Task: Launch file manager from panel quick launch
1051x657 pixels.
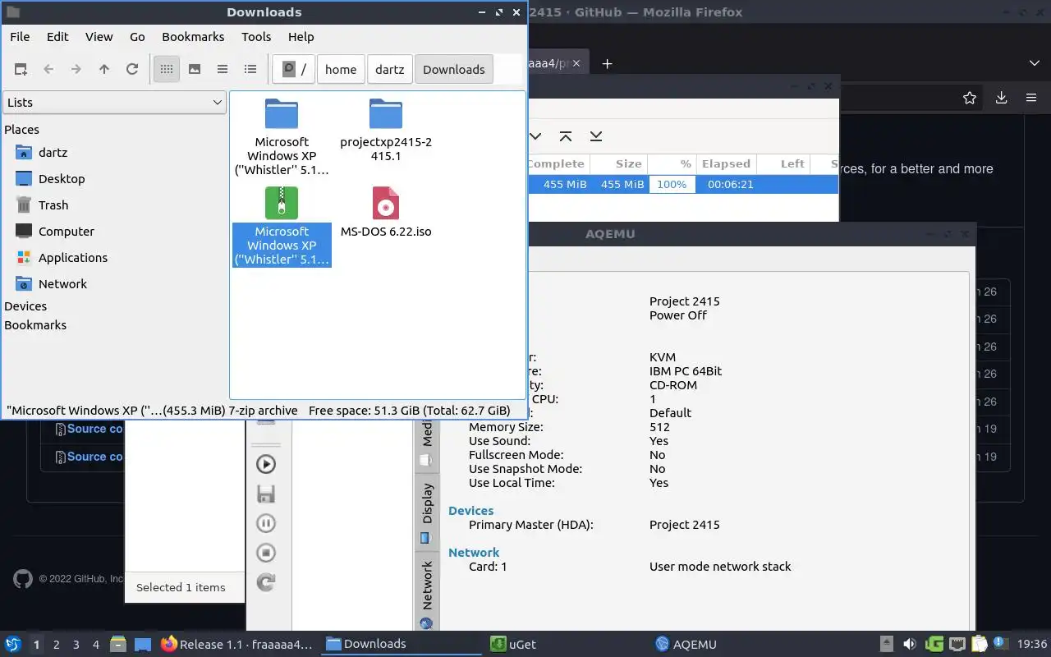Action: (x=117, y=645)
